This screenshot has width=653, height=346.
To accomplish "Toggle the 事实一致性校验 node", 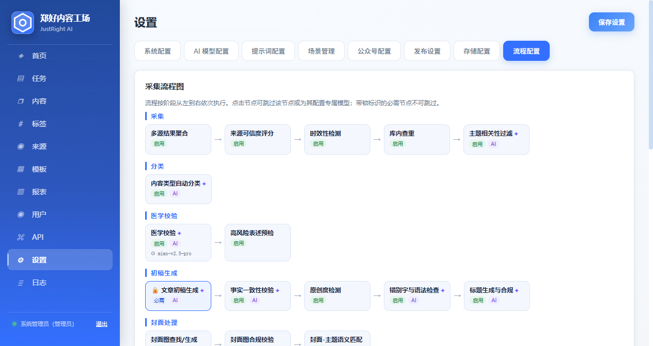I will 258,296.
